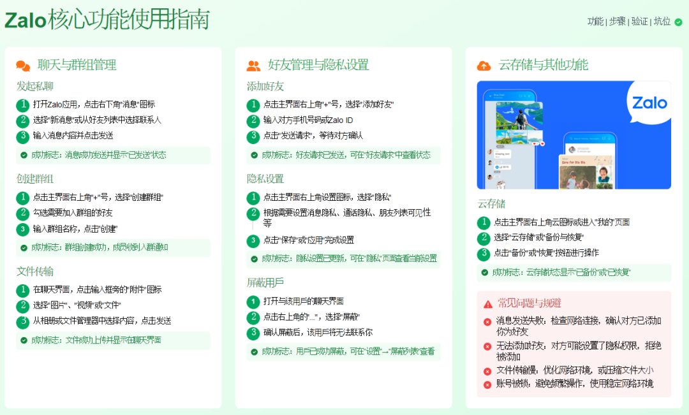This screenshot has height=415, width=689.
Task: Click the chat bubbles icon beside 聊天与群组管理
Action: click(x=24, y=65)
